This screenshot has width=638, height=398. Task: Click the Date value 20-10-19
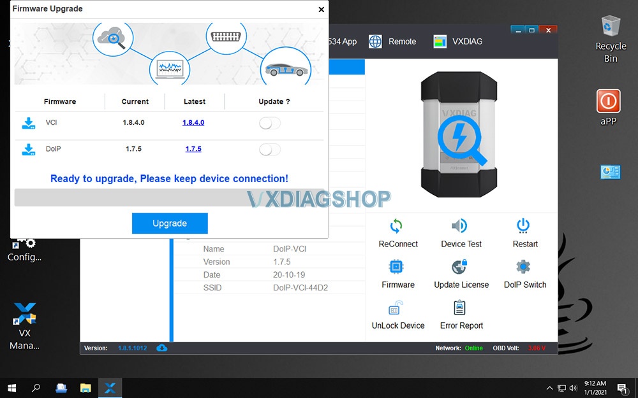click(289, 275)
